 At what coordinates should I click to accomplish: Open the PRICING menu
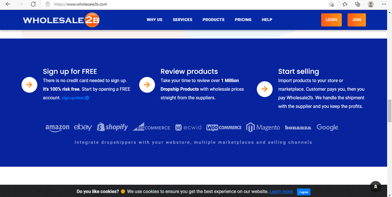pos(243,20)
